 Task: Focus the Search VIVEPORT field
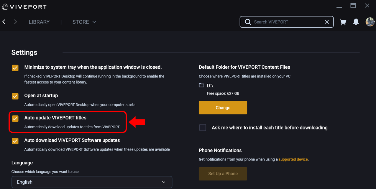point(287,22)
